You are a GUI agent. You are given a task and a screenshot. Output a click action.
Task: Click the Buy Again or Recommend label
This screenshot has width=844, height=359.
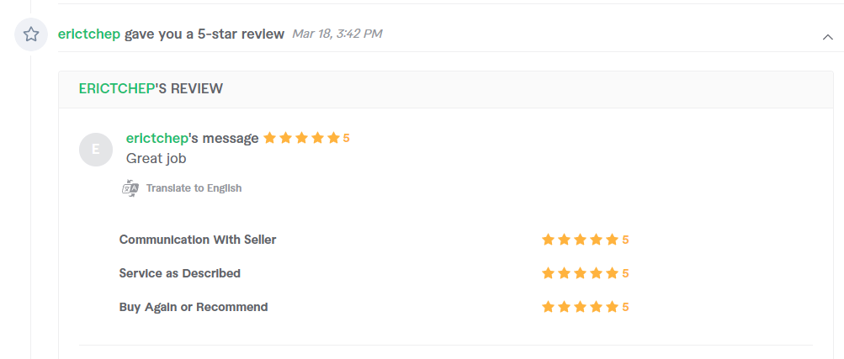[x=194, y=308]
